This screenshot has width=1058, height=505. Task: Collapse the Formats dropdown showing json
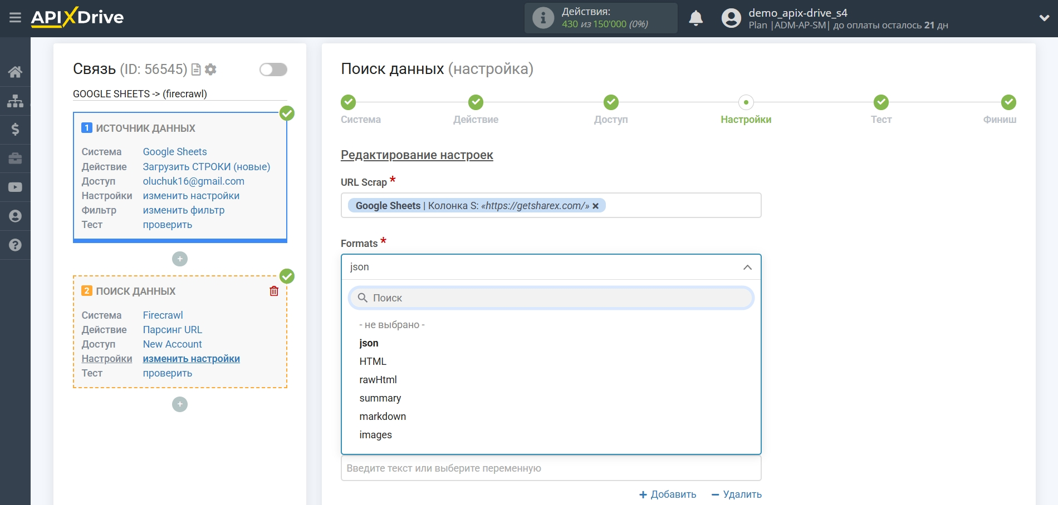[747, 268]
